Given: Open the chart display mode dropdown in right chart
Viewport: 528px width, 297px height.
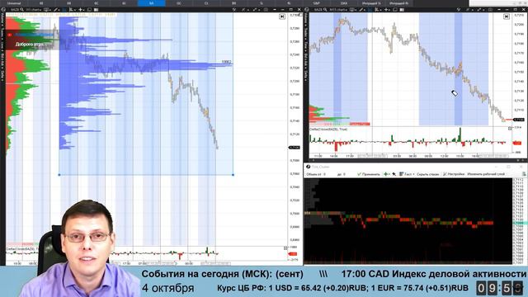Looking at the screenshot, I should click(352, 9).
